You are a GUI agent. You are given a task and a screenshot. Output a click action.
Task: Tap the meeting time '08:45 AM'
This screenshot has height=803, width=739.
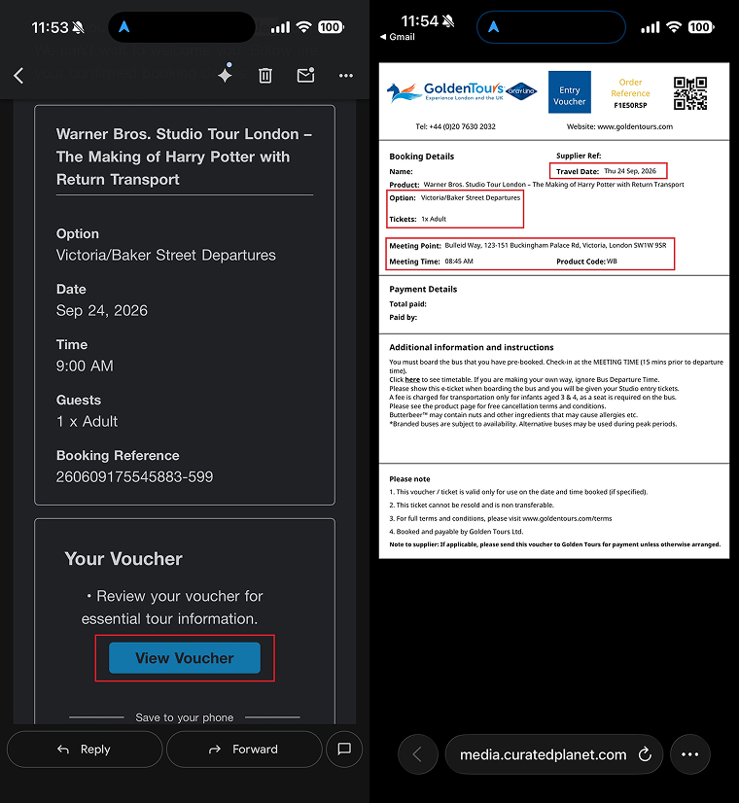[459, 262]
